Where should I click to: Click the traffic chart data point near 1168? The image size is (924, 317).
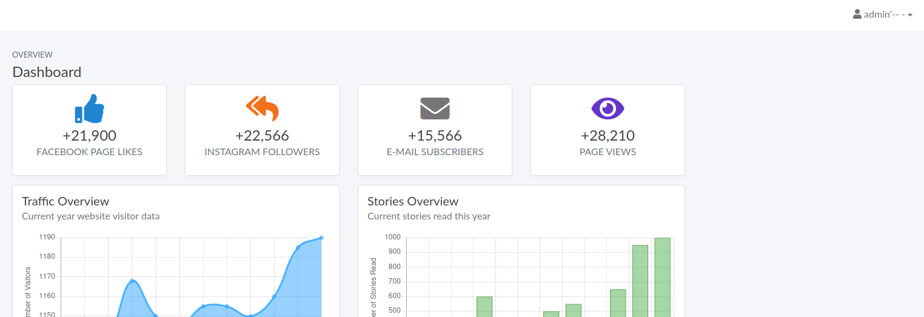tap(132, 281)
